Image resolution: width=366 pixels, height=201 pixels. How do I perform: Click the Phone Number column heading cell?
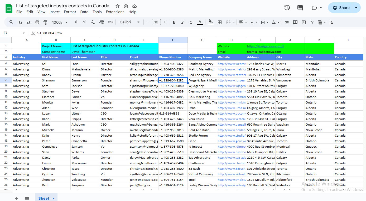pyautogui.click(x=173, y=57)
